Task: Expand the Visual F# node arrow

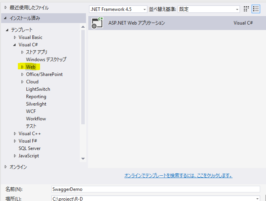Action: point(15,141)
